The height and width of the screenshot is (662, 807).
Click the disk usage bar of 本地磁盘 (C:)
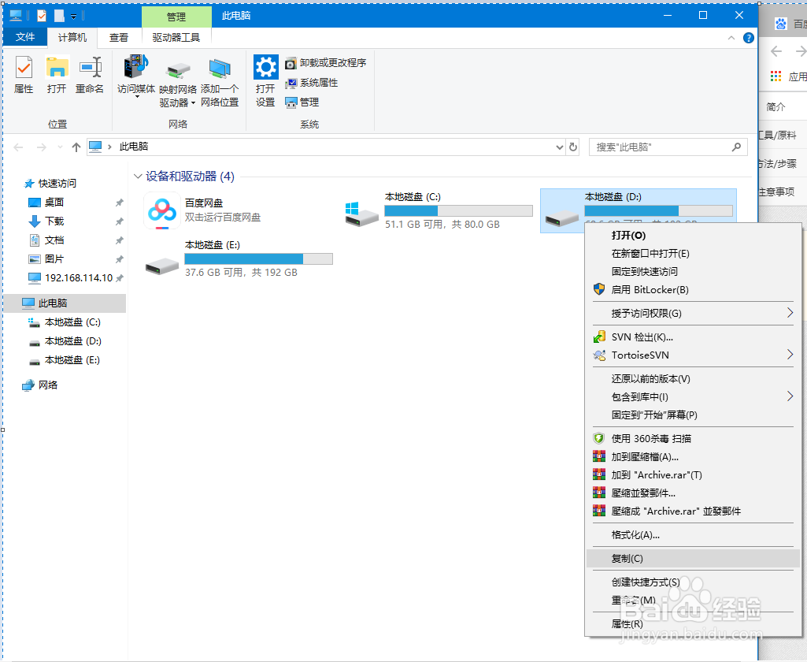click(x=458, y=210)
